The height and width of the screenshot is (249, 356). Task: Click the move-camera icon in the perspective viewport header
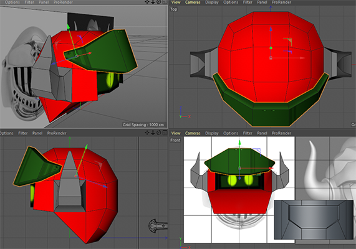(x=147, y=2)
